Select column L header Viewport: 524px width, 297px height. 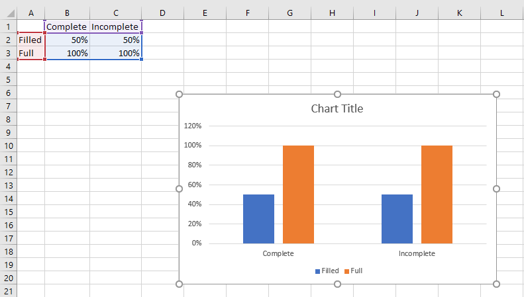(502, 13)
